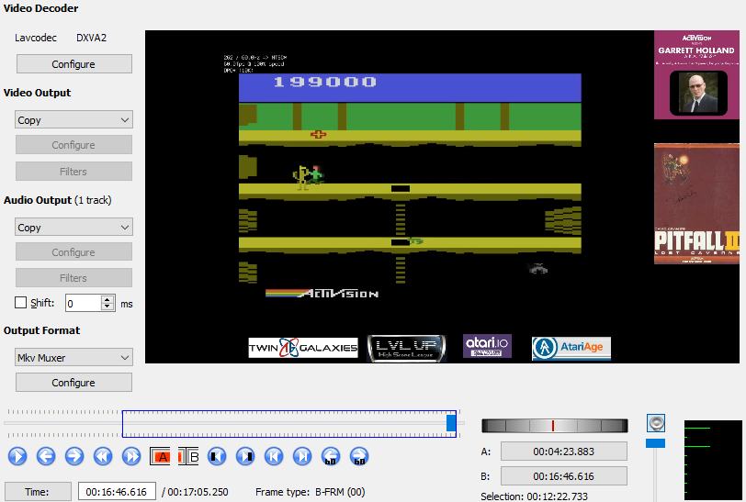Advance one frame with right arrow icon
This screenshot has height=502, width=746.
(x=74, y=456)
